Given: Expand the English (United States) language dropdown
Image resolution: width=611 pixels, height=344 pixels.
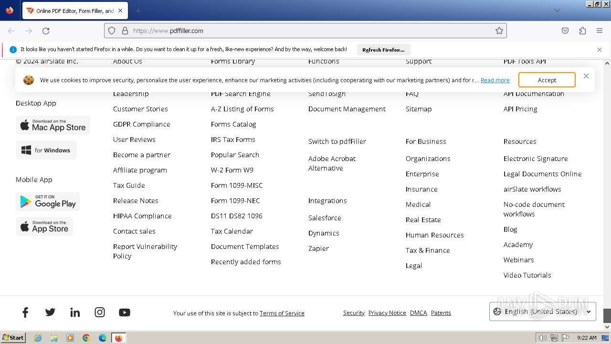Looking at the screenshot, I should click(x=543, y=312).
